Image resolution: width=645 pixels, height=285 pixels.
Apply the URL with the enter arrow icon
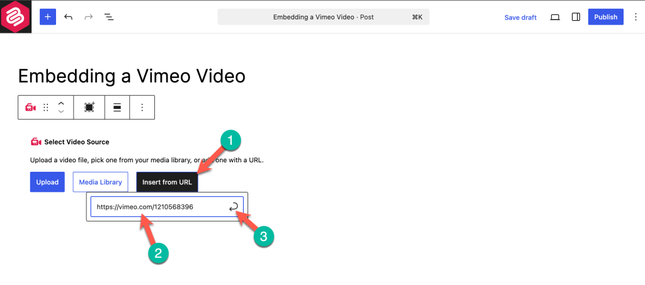(234, 208)
